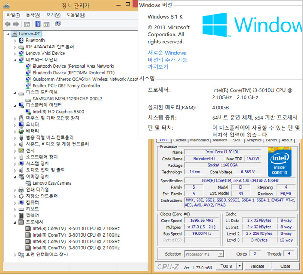Click the forward arrow in Device Manager toolbar
Image resolution: width=303 pixels, height=275 pixels.
coord(16,24)
